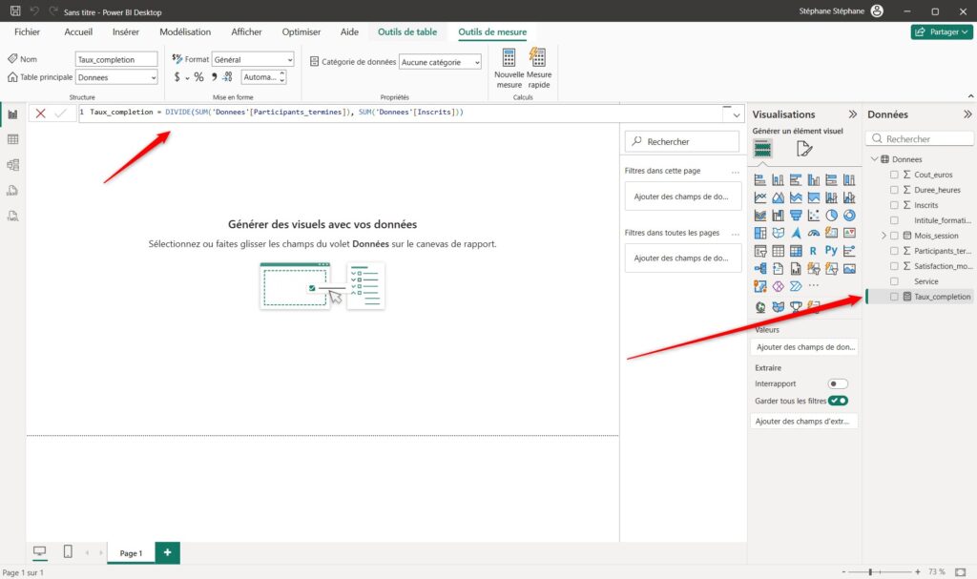Open the Modélisation tab
The width and height of the screenshot is (977, 579).
pyautogui.click(x=185, y=31)
